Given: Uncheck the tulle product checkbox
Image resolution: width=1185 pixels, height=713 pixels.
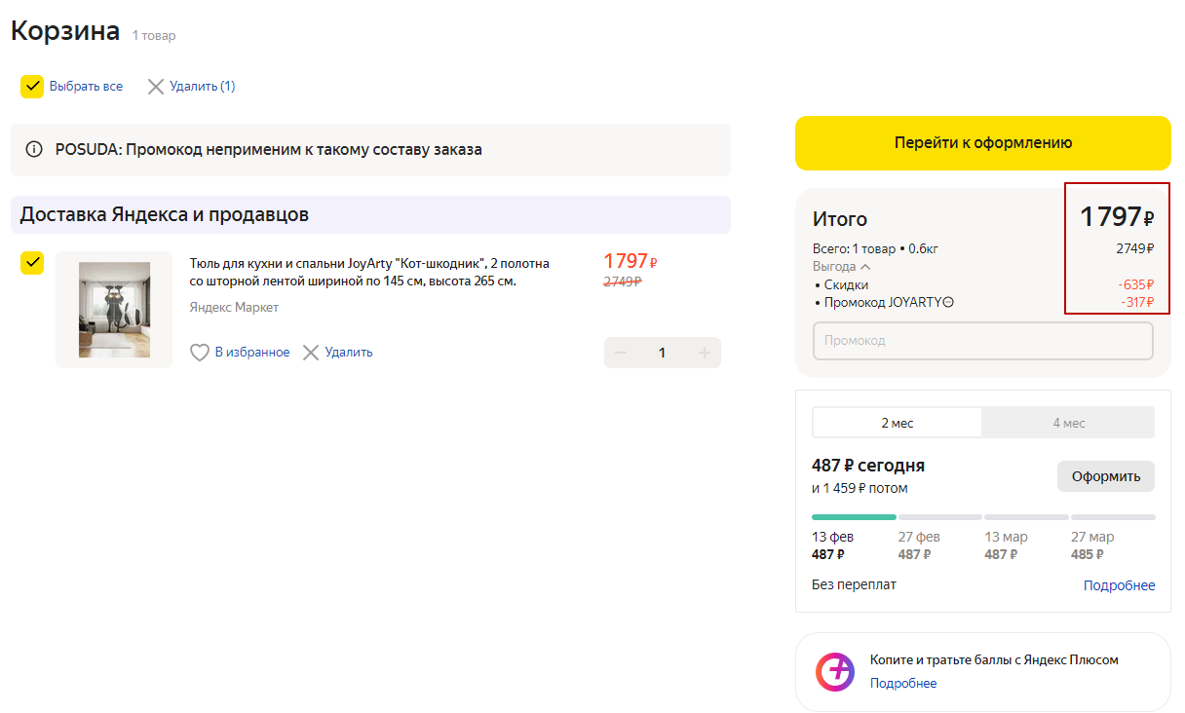Looking at the screenshot, I should (33, 263).
